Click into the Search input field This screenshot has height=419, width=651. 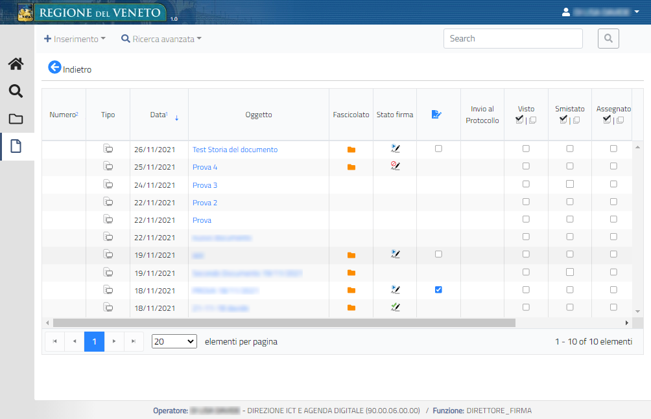coord(513,39)
